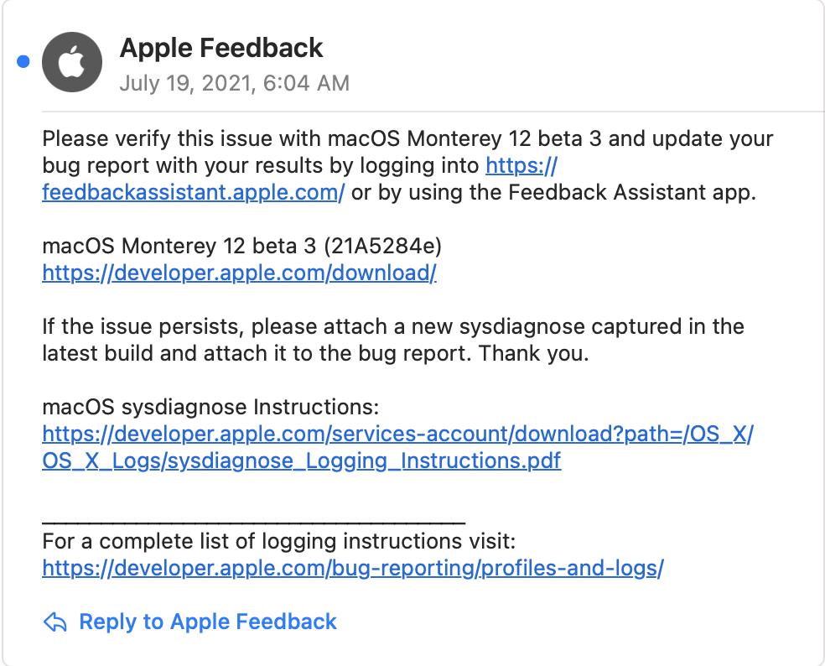
Task: Open the developer.apple.com/download/ link
Action: point(240,273)
